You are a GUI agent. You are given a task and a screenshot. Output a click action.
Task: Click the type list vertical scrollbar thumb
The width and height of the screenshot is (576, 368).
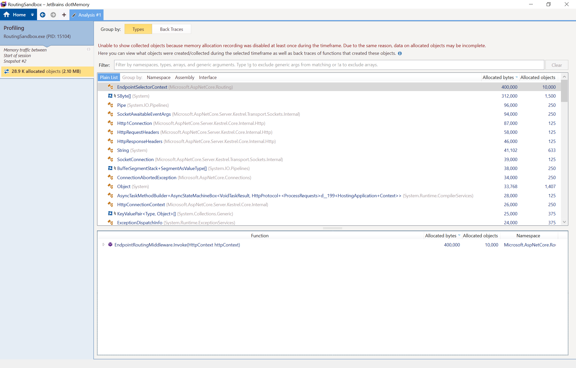[564, 90]
